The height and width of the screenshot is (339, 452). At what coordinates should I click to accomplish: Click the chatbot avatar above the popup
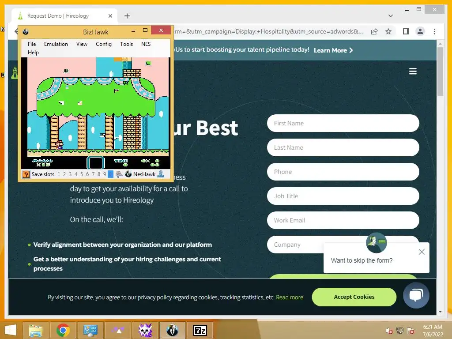pyautogui.click(x=377, y=243)
